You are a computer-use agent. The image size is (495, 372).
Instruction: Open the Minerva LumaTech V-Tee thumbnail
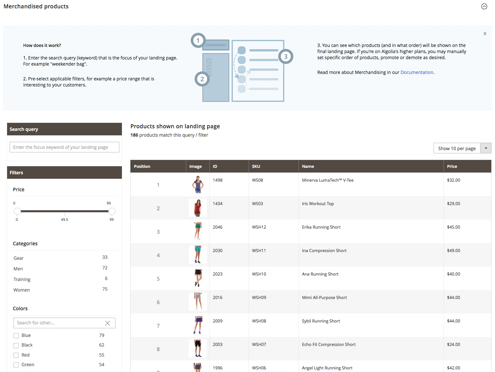point(197,185)
